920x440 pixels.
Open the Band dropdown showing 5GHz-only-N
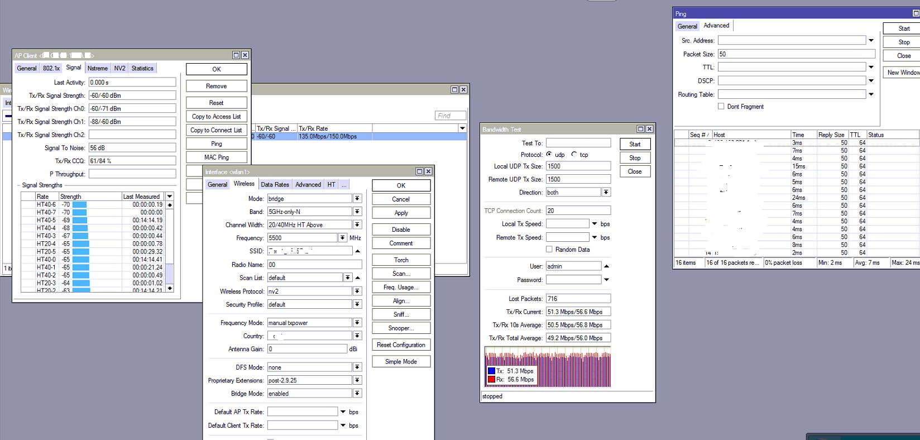(357, 212)
